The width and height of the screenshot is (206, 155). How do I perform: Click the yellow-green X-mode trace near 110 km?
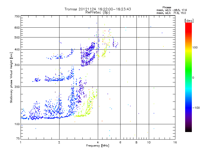[x=80, y=116]
